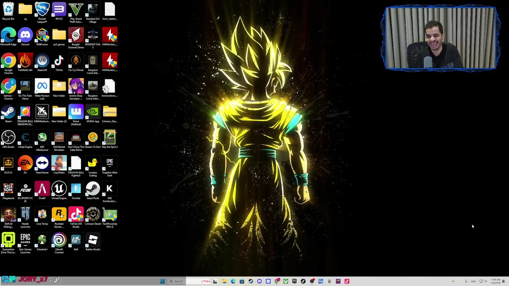The height and width of the screenshot is (286, 509).
Task: Open the Old Market Simulator shortcut
Action: click(x=59, y=141)
